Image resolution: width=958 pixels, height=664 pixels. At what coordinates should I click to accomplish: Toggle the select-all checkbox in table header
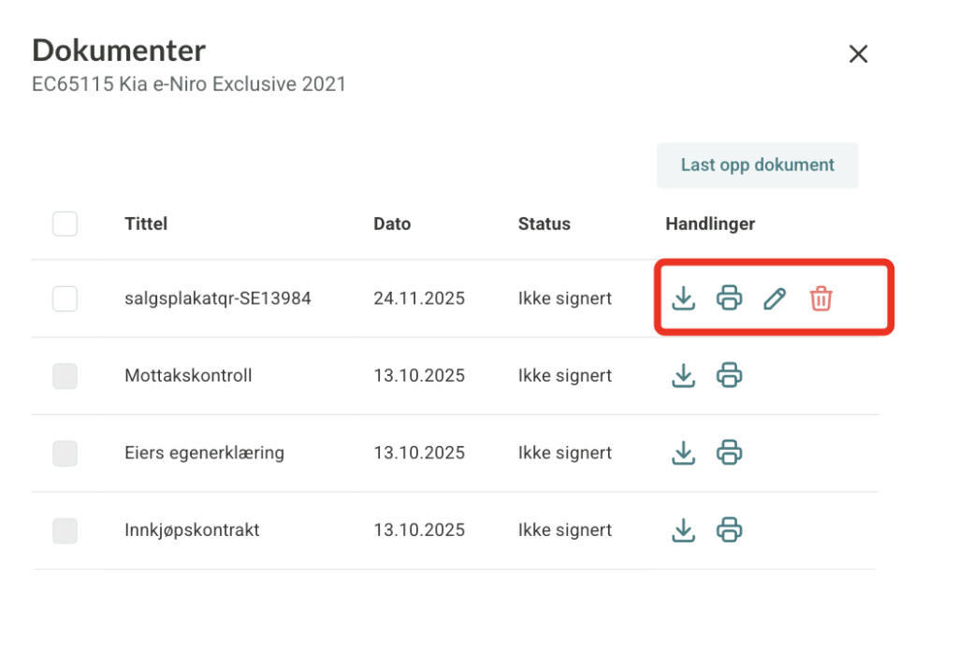coord(65,224)
